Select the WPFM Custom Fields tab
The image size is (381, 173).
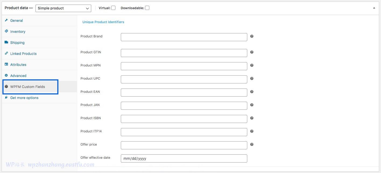[x=39, y=87]
